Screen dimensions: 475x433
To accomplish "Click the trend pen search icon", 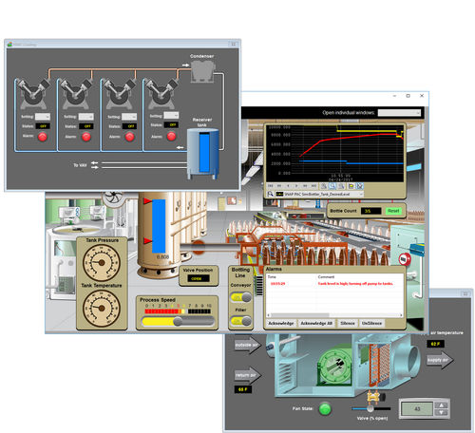I will 270,194.
